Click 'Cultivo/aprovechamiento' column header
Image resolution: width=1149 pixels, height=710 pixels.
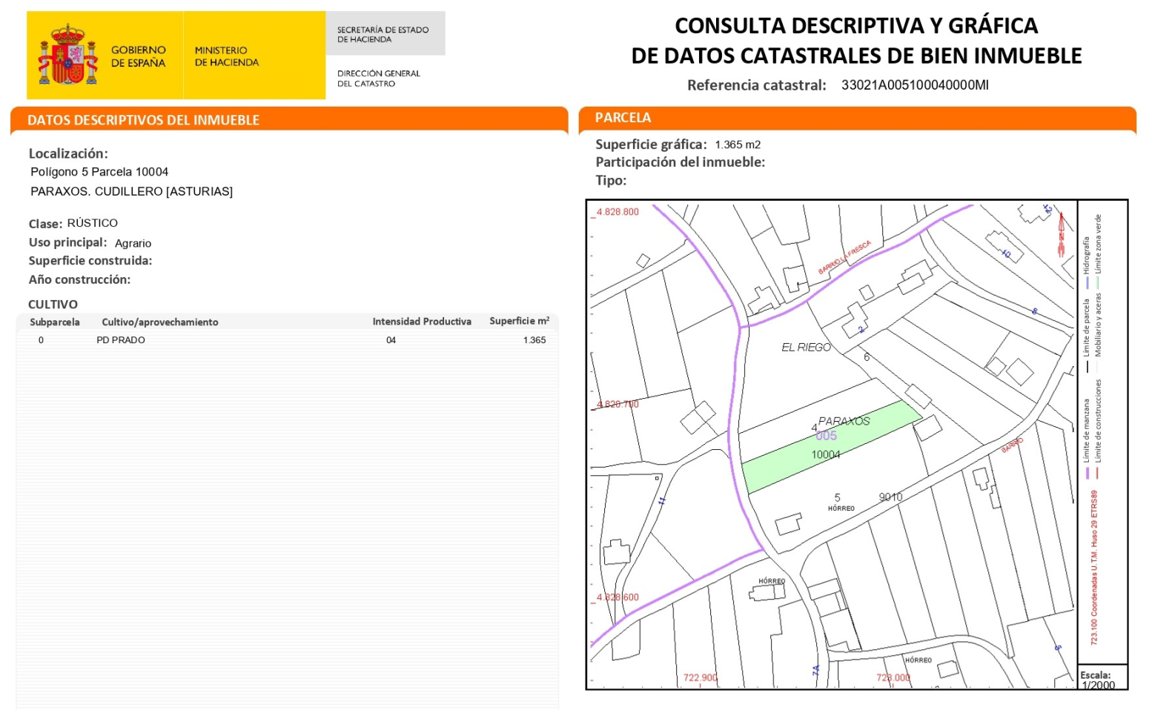tap(160, 322)
